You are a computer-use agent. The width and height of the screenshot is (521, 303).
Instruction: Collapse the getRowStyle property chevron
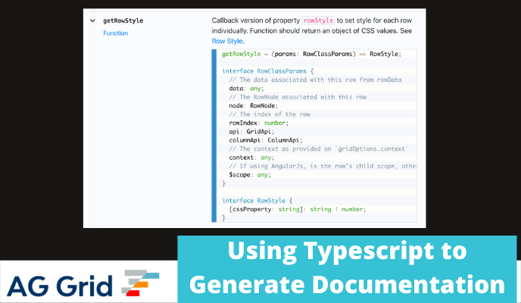92,20
